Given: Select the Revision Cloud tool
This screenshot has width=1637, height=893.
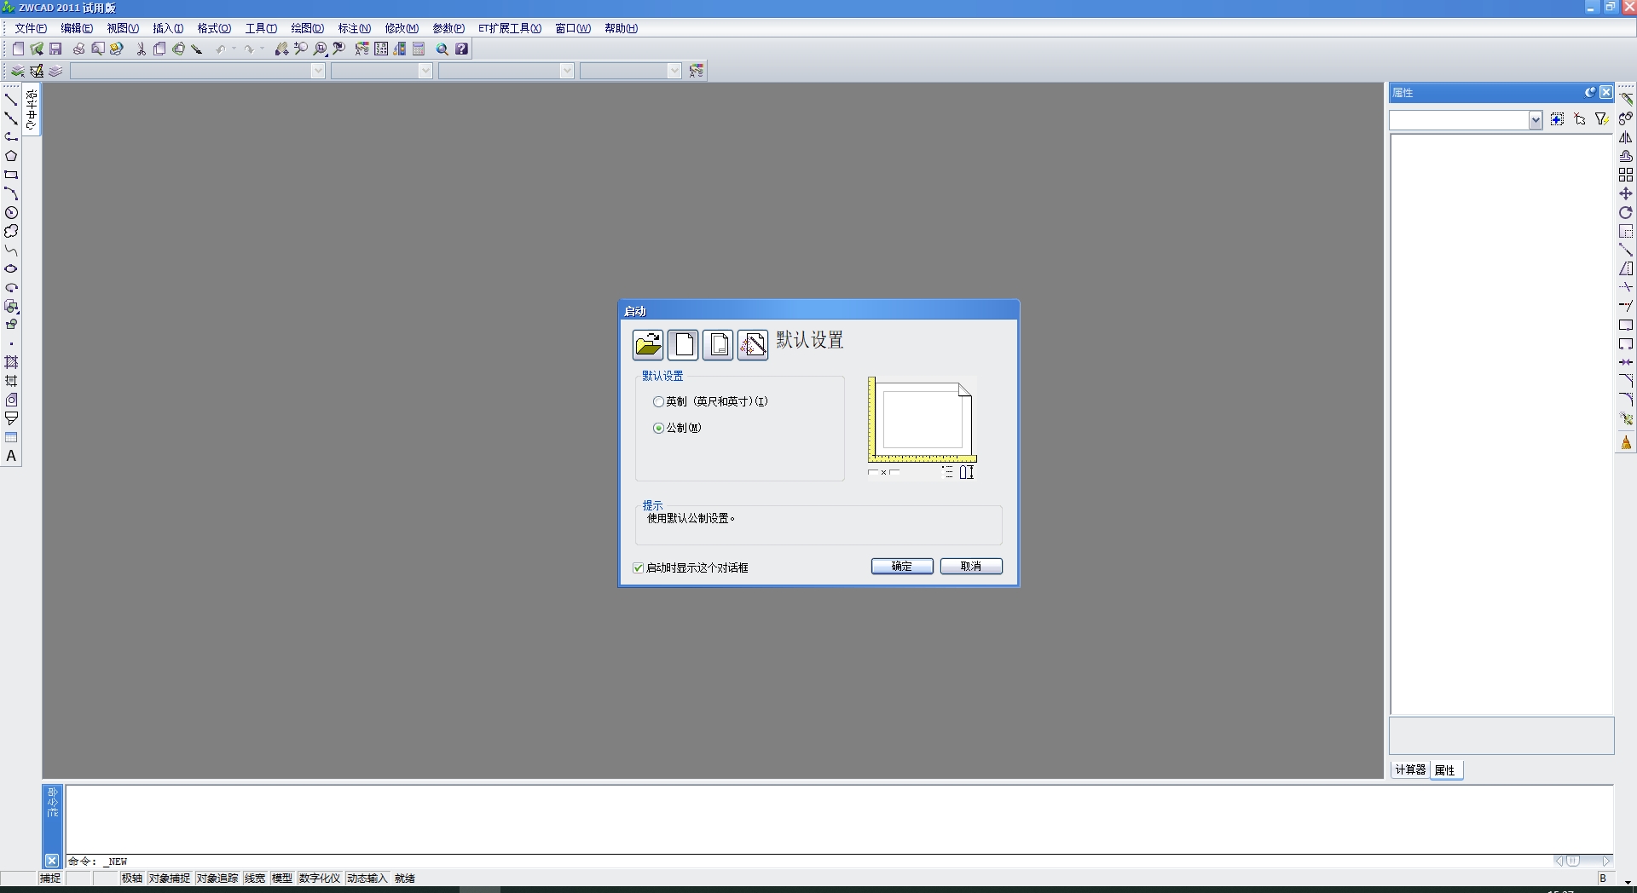Looking at the screenshot, I should pyautogui.click(x=11, y=231).
